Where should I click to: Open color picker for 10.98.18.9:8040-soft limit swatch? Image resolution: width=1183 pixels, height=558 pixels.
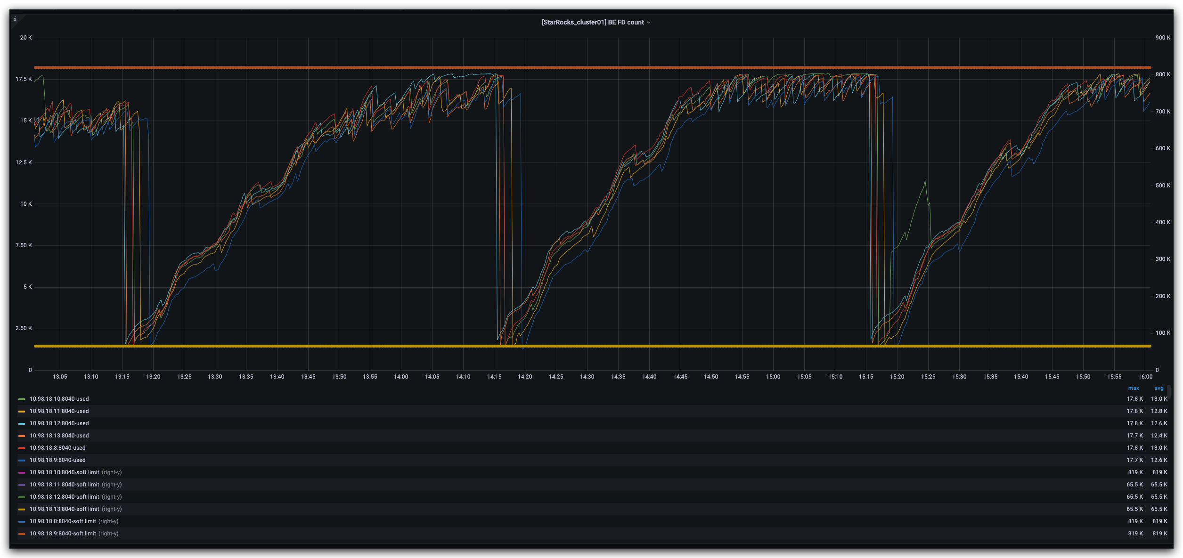pos(22,534)
